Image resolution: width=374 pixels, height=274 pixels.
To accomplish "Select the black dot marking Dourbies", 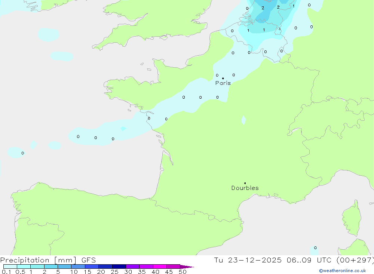I will 245,183.
